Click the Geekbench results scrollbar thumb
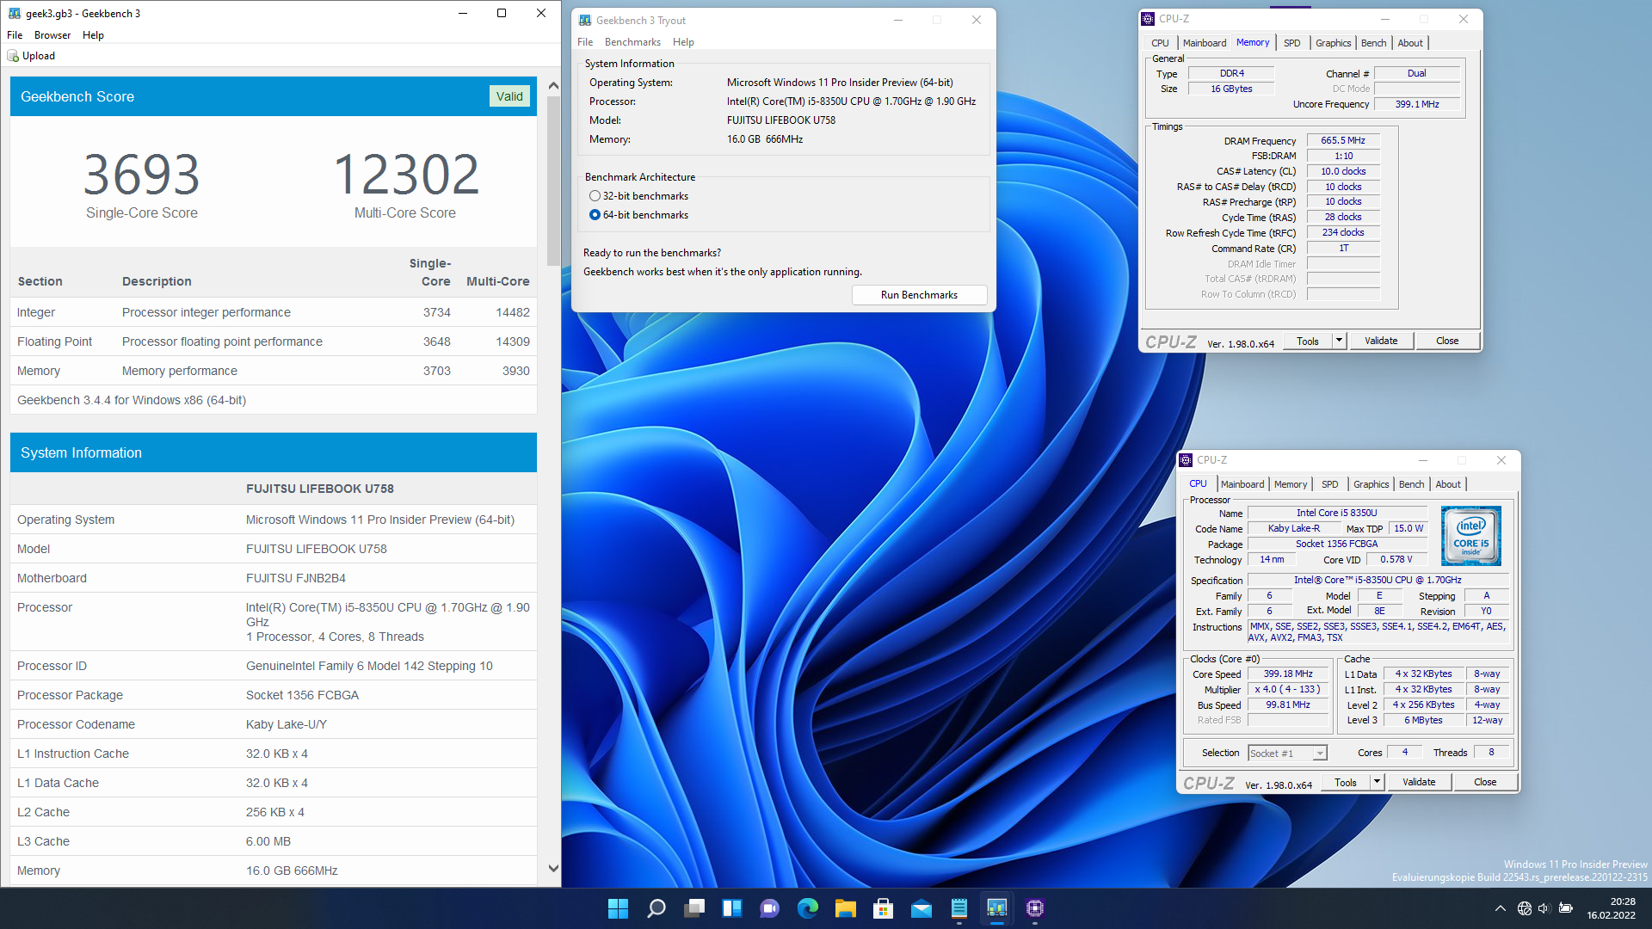 [553, 181]
